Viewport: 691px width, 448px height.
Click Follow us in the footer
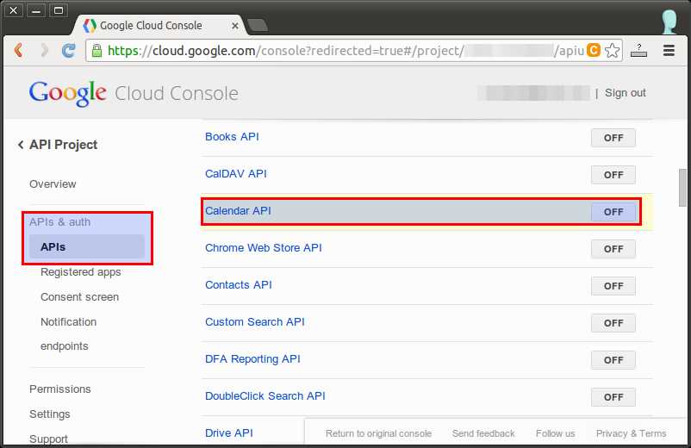(555, 433)
